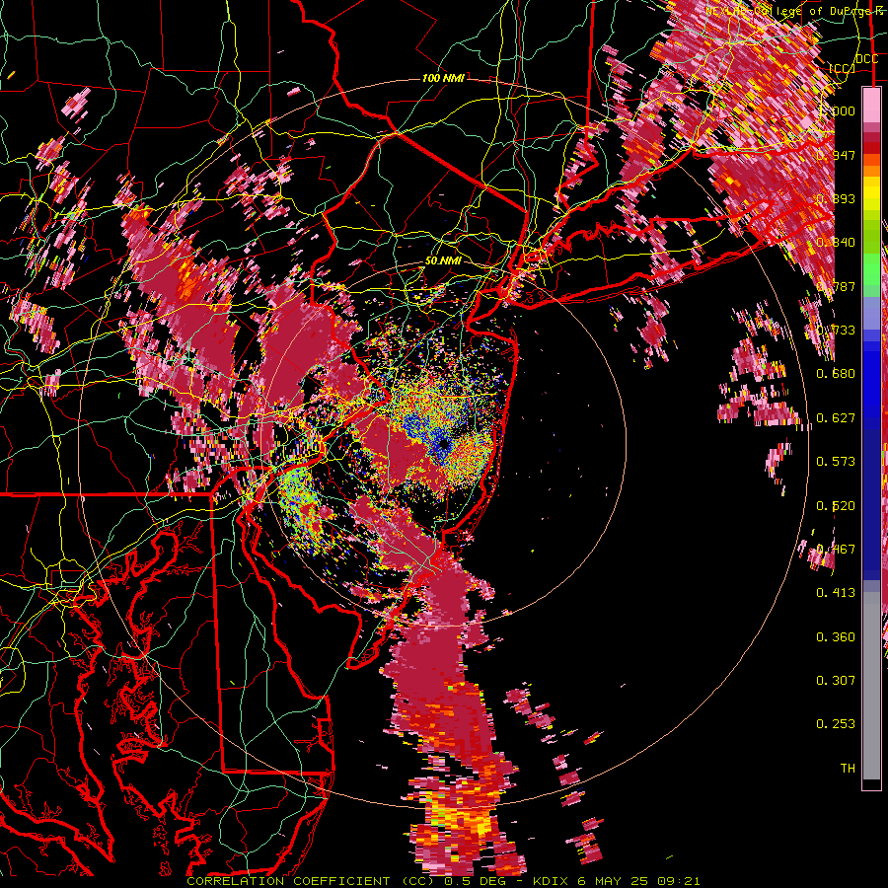Click the dark radar site center point

(x=443, y=446)
